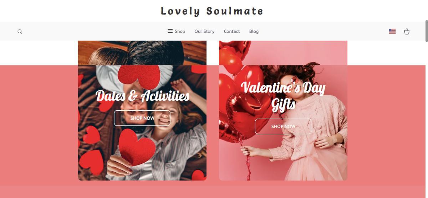Select the US flag language icon

[392, 31]
